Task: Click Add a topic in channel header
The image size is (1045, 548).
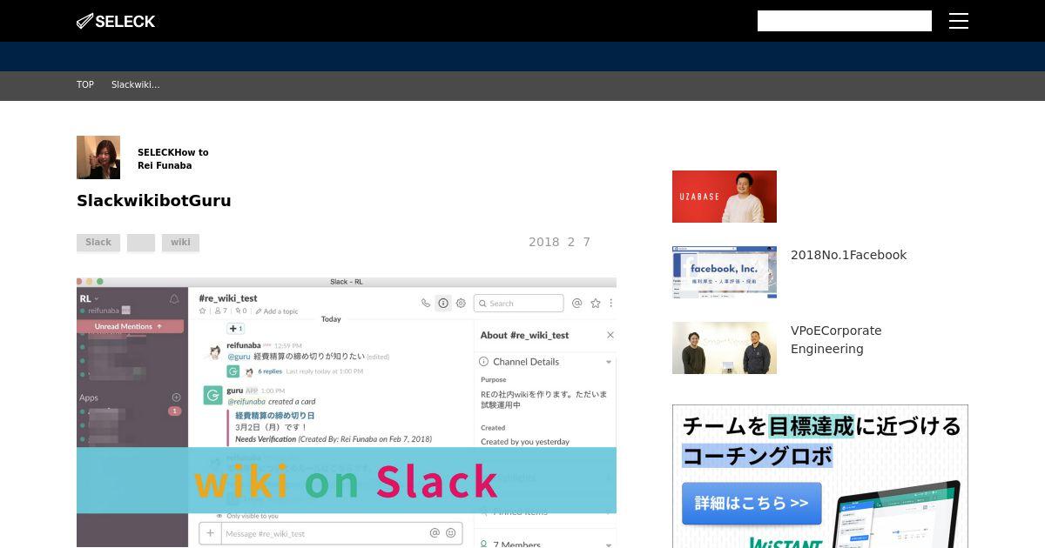Action: coord(279,311)
